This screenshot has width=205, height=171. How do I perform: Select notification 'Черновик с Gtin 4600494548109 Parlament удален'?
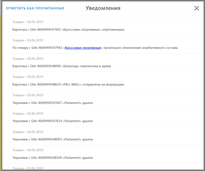(x=103, y=154)
